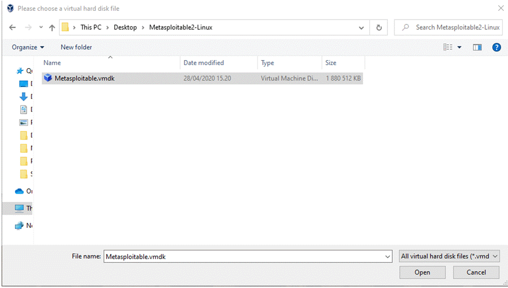Click the New folder button
Screen dimensions: 508x288
[x=76, y=48]
